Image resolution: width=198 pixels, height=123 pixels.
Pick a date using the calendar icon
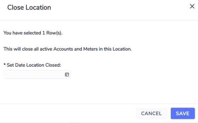click(67, 74)
